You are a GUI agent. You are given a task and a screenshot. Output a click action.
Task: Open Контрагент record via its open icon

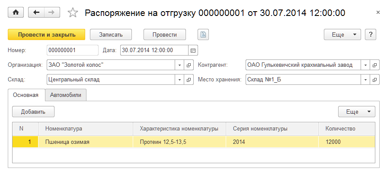[x=374, y=65]
